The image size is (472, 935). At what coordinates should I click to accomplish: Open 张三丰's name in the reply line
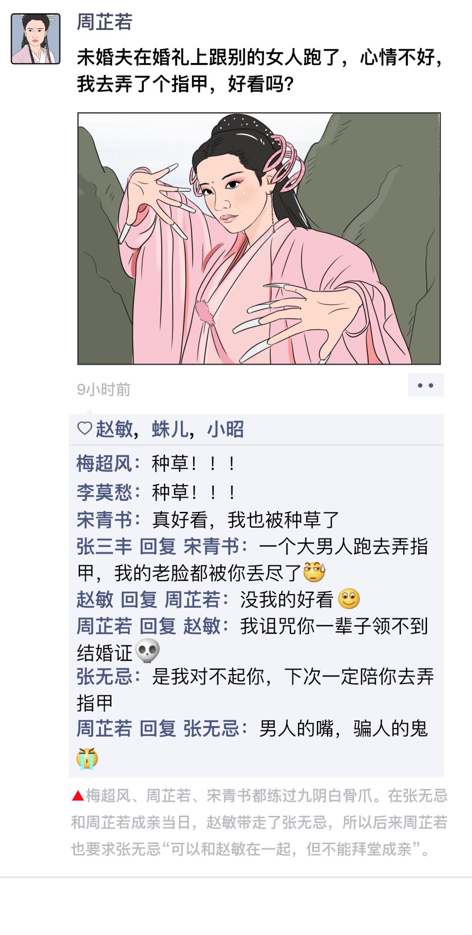104,546
